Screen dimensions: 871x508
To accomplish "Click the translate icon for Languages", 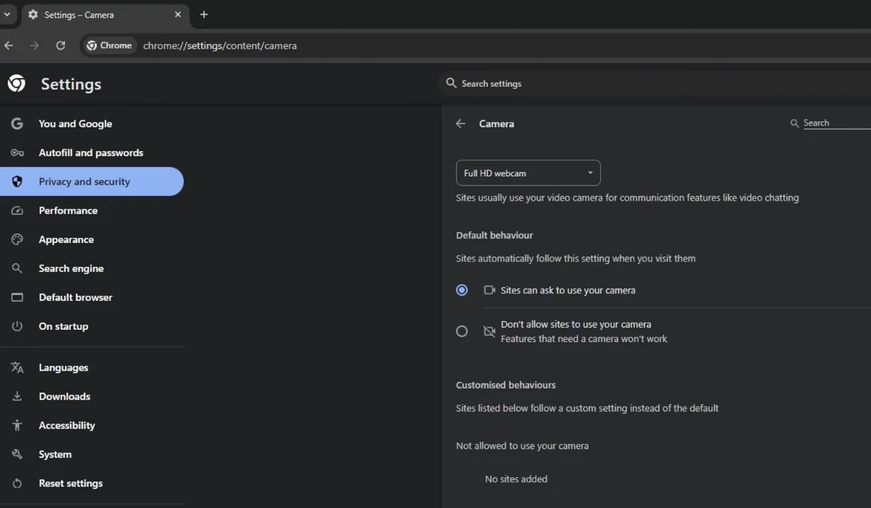I will [17, 367].
